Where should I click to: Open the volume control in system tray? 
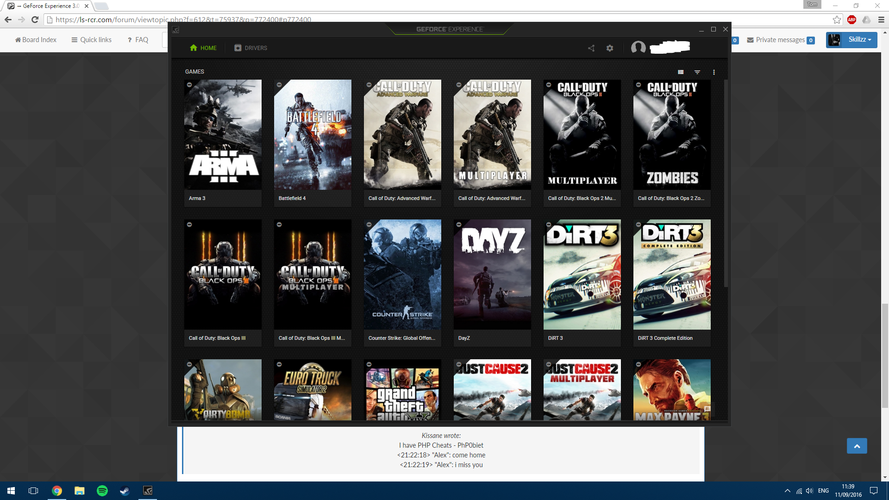click(809, 491)
